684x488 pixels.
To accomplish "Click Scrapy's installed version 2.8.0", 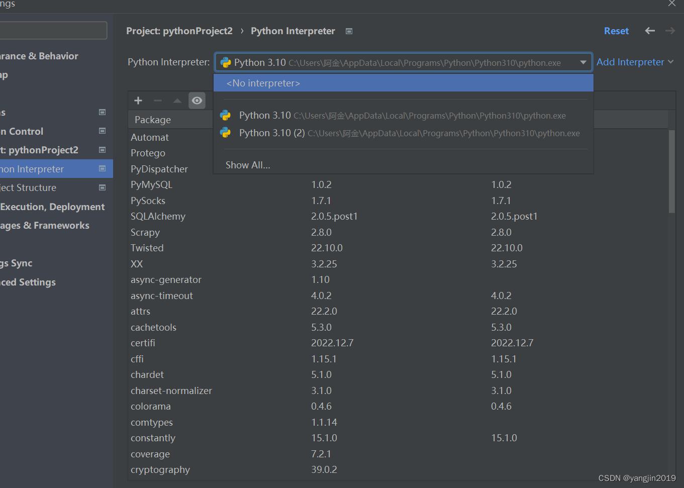I will pos(321,232).
